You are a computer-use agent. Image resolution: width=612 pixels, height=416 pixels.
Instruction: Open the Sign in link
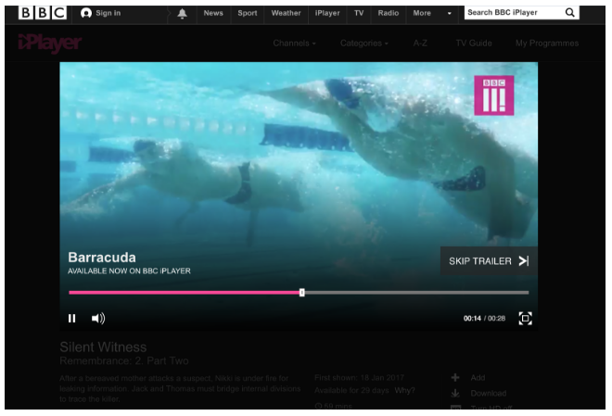coord(101,13)
